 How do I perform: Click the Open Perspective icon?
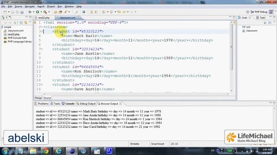point(248,12)
